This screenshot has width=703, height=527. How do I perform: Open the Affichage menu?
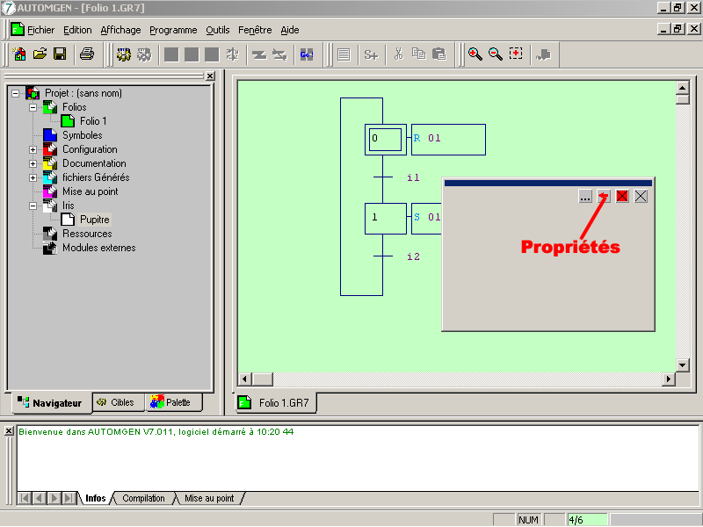120,30
